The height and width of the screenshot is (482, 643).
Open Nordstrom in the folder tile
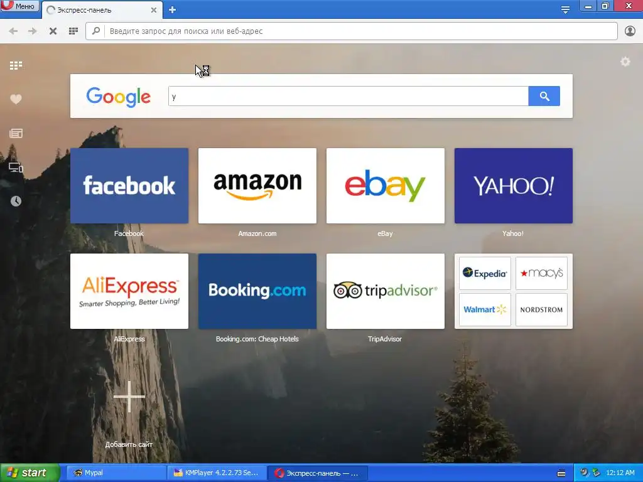click(x=541, y=309)
